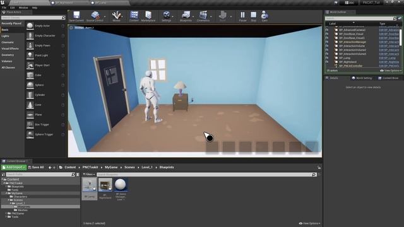Open the Settings dropdown arrow

point(173,16)
